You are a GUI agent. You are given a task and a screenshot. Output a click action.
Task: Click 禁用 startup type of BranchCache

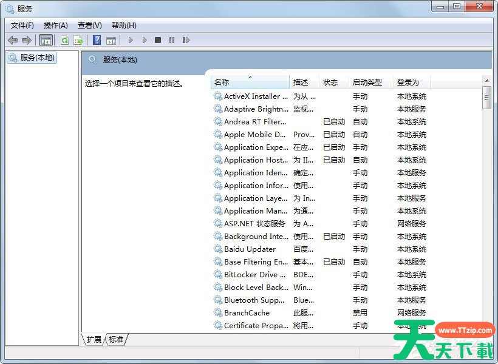click(x=360, y=313)
